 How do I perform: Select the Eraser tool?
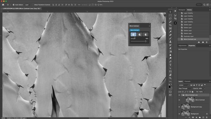[x=170, y=48]
